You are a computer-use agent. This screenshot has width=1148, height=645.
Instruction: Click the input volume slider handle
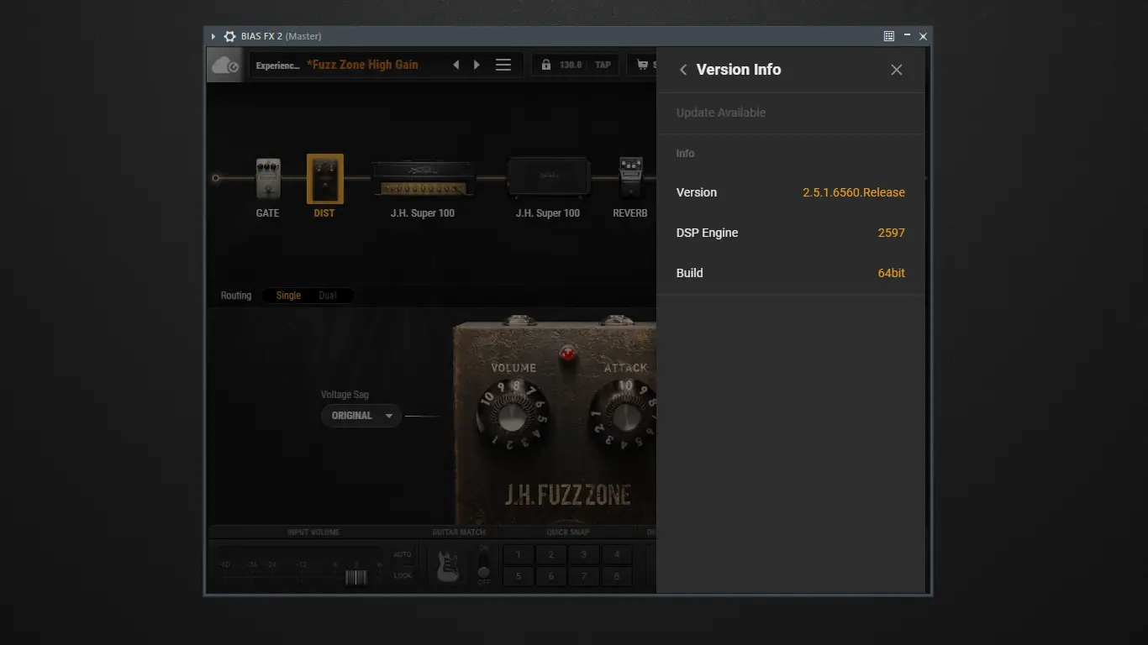tap(356, 577)
